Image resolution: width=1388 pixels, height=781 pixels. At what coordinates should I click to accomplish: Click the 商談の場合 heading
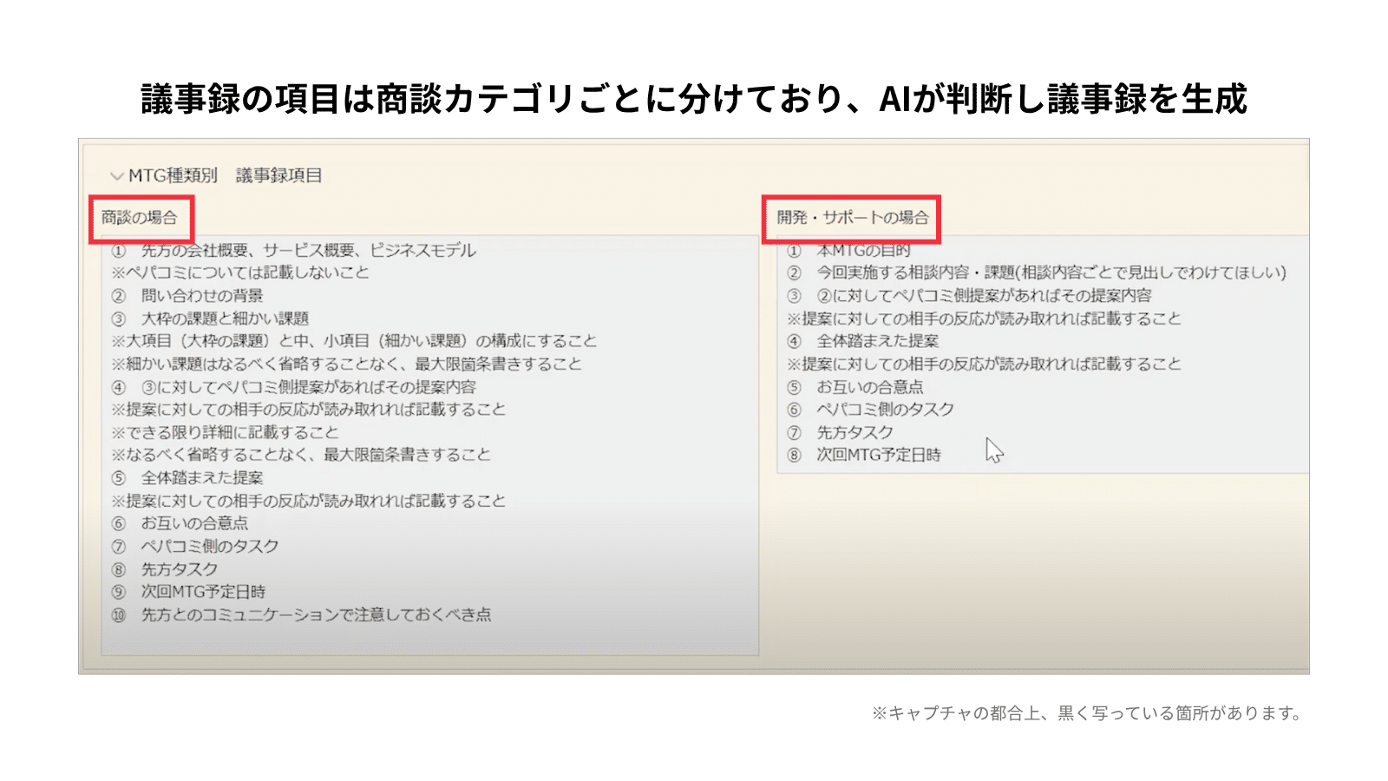pyautogui.click(x=139, y=218)
